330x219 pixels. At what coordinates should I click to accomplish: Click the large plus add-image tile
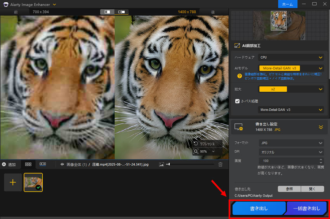[13, 182]
